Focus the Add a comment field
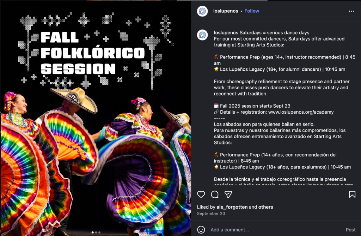This screenshot has height=236, width=361. (276, 230)
